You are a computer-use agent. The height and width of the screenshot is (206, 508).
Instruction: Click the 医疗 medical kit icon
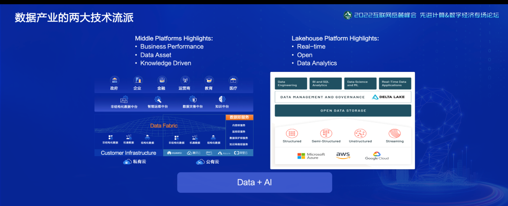pyautogui.click(x=233, y=80)
